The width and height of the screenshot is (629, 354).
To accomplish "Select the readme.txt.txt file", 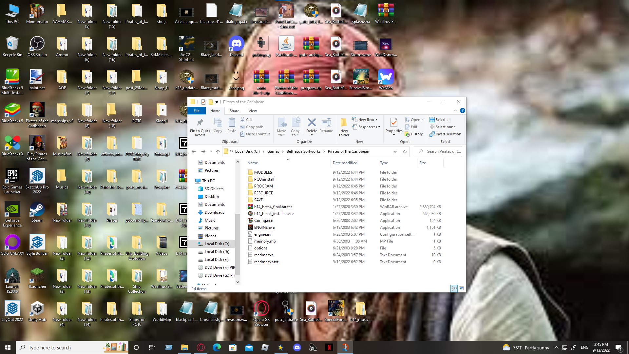I will (344, 262).
